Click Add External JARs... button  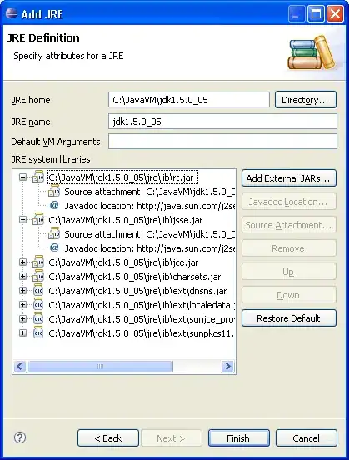coord(288,178)
